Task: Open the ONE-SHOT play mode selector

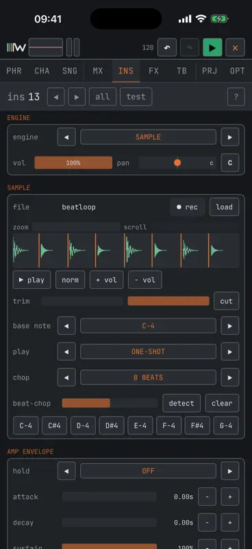Action: tap(148, 351)
